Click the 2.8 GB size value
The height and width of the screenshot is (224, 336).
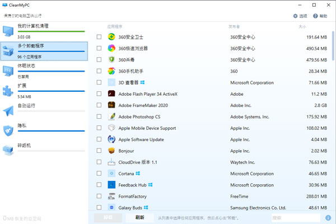[x=321, y=105]
